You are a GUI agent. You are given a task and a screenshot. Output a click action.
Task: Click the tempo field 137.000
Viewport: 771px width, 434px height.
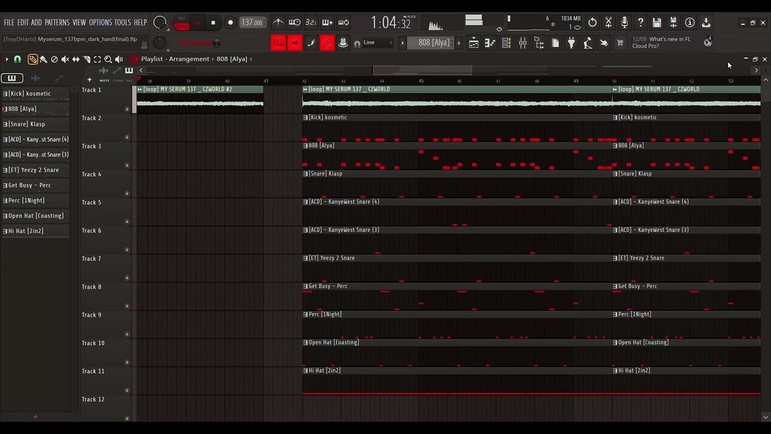point(252,23)
